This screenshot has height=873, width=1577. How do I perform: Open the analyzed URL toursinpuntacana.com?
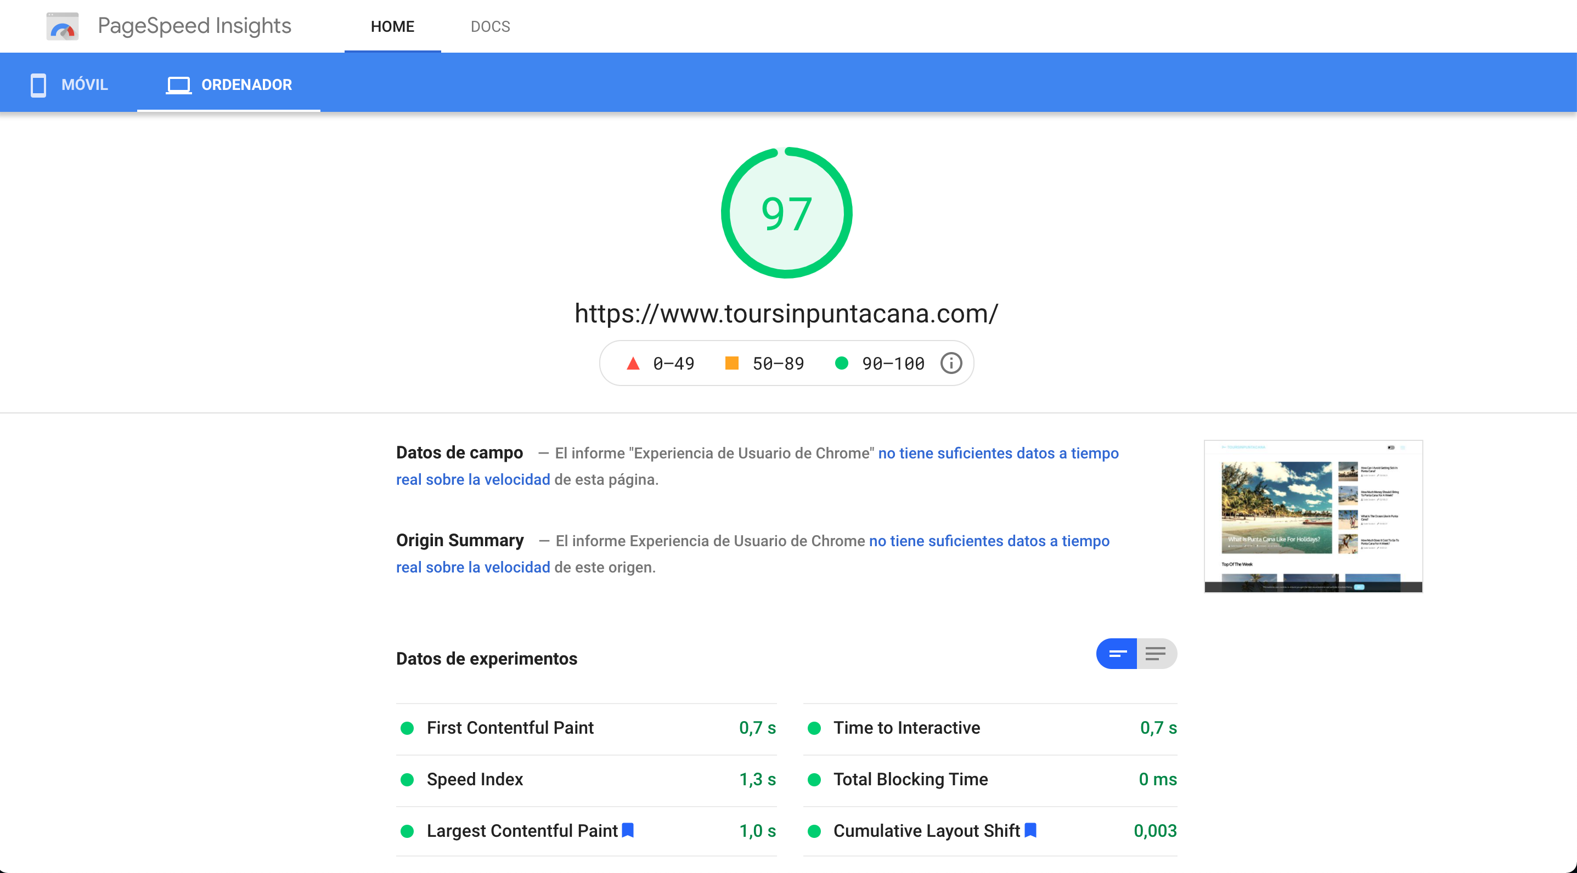pos(786,313)
